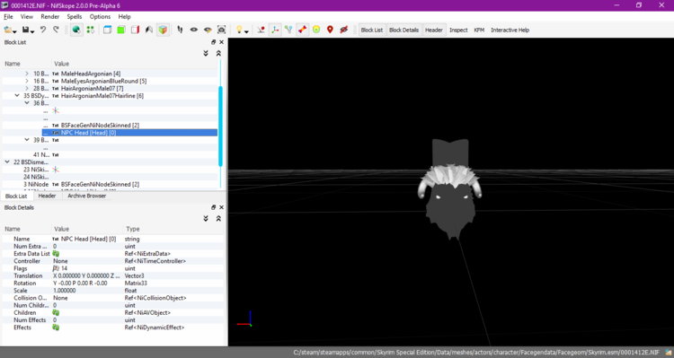The height and width of the screenshot is (358, 674).
Task: Collapse the 22 BSDisme... tree node
Action: 7,162
